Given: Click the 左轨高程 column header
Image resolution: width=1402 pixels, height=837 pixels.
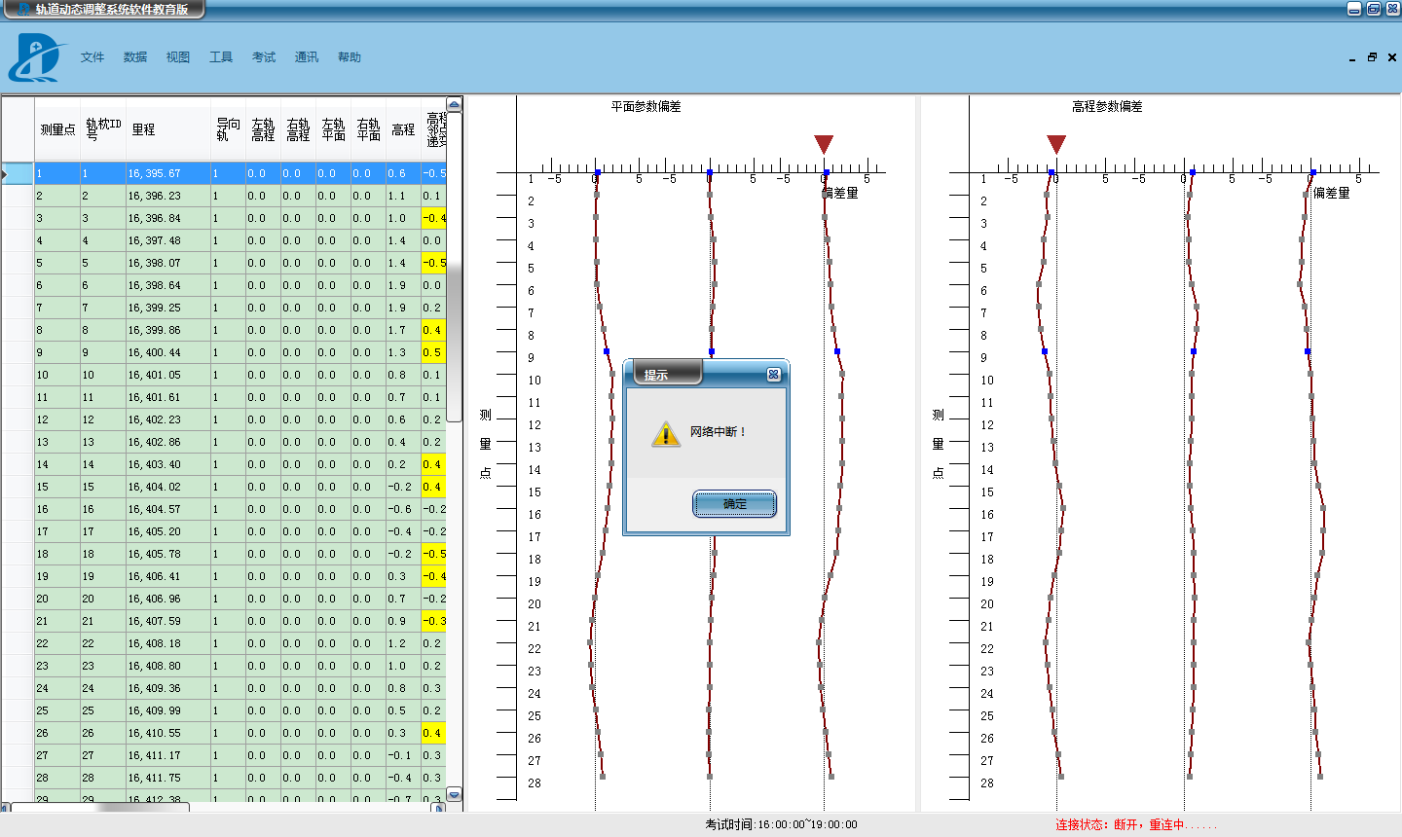Looking at the screenshot, I should tap(263, 129).
